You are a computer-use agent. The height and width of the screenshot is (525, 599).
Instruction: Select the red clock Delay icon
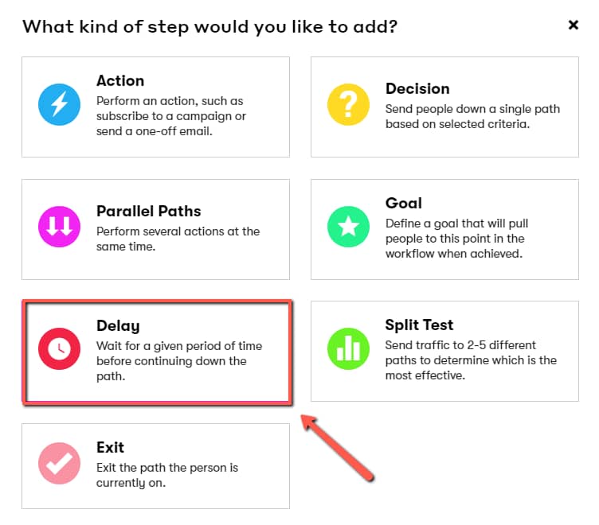pos(59,348)
